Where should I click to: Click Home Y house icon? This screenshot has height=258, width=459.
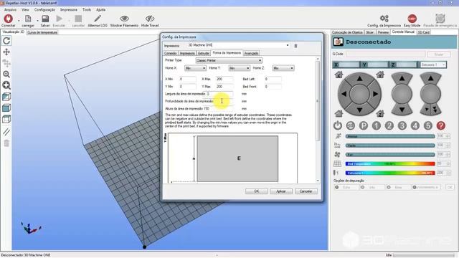click(x=380, y=75)
